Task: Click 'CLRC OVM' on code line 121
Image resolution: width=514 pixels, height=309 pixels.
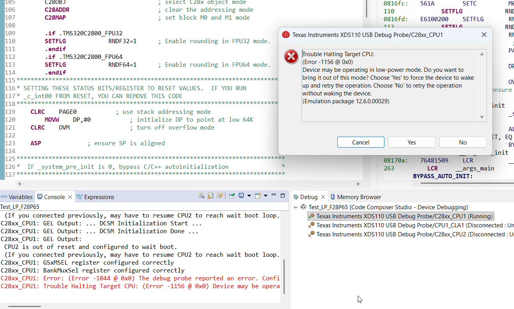Action: (50, 128)
